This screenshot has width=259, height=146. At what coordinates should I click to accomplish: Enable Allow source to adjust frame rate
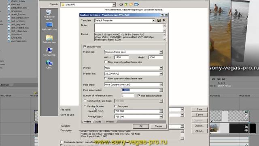(106, 78)
